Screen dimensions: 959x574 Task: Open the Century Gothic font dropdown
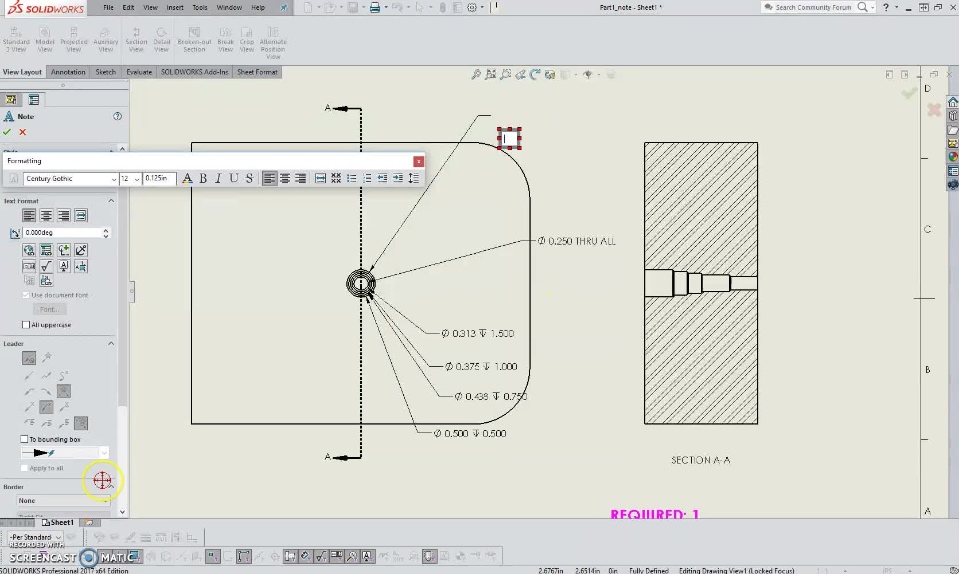click(x=113, y=179)
